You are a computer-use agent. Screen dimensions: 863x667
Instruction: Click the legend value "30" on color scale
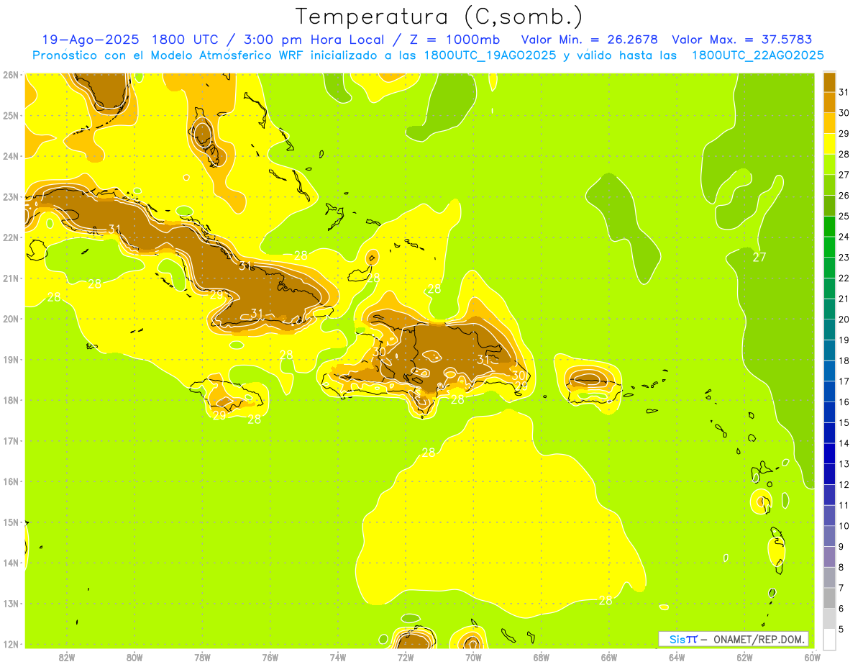tap(844, 113)
